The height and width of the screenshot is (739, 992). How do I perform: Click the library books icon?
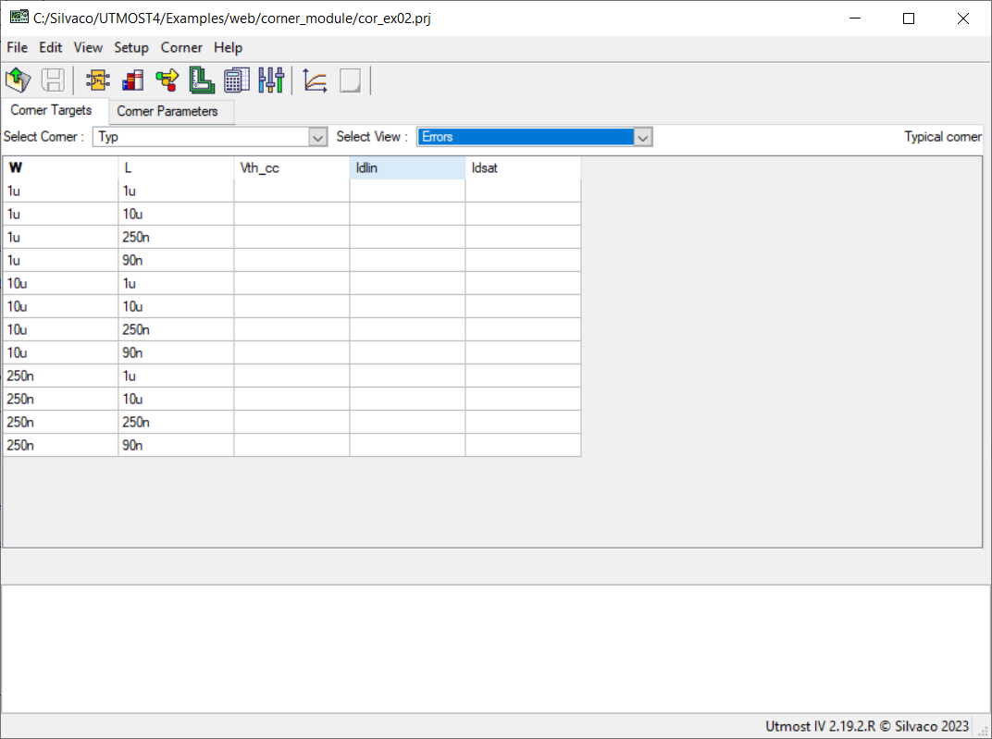[132, 80]
